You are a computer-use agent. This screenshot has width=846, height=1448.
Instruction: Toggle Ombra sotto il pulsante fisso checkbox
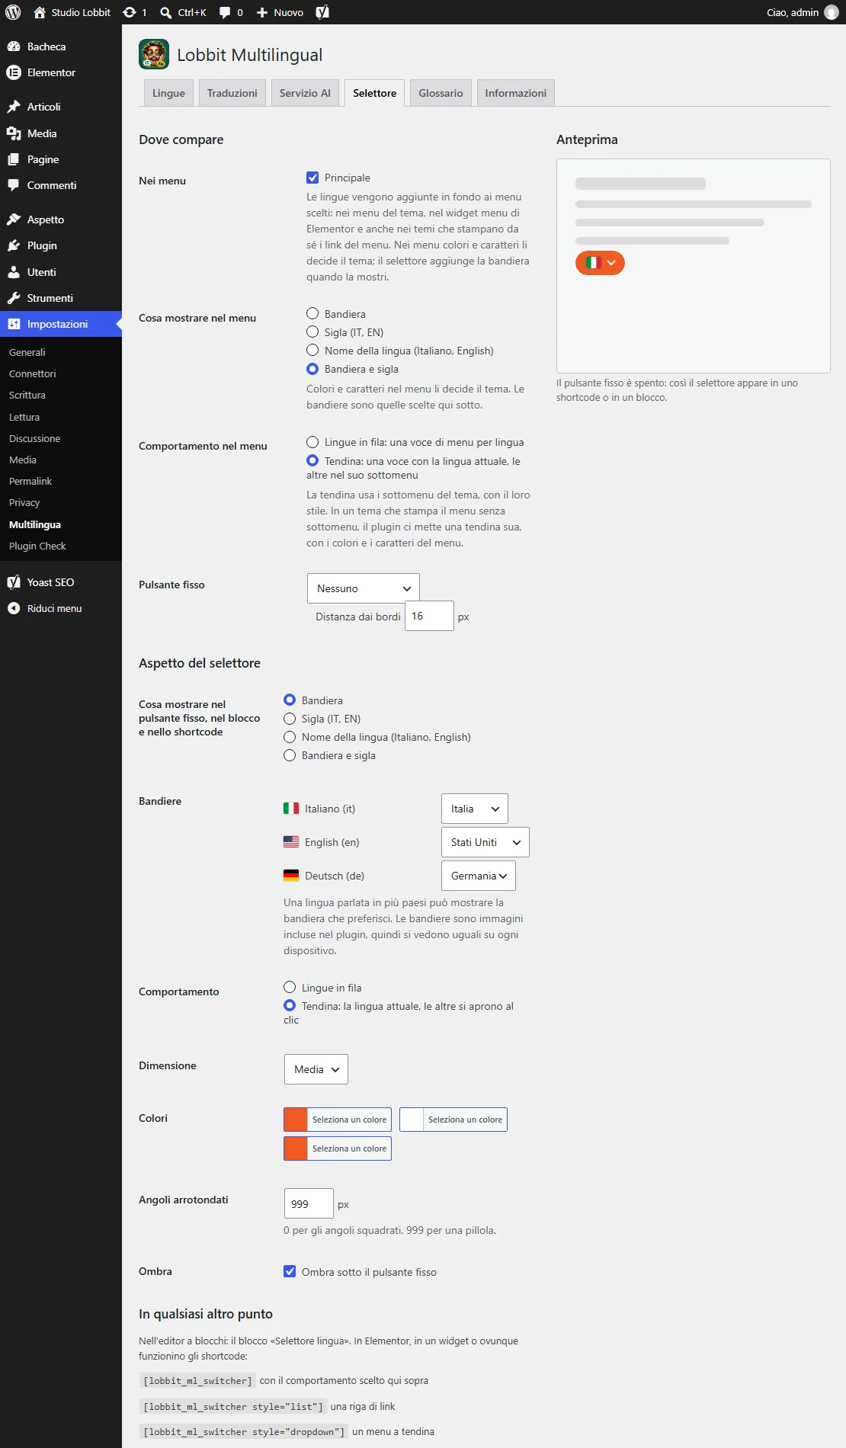point(290,1271)
